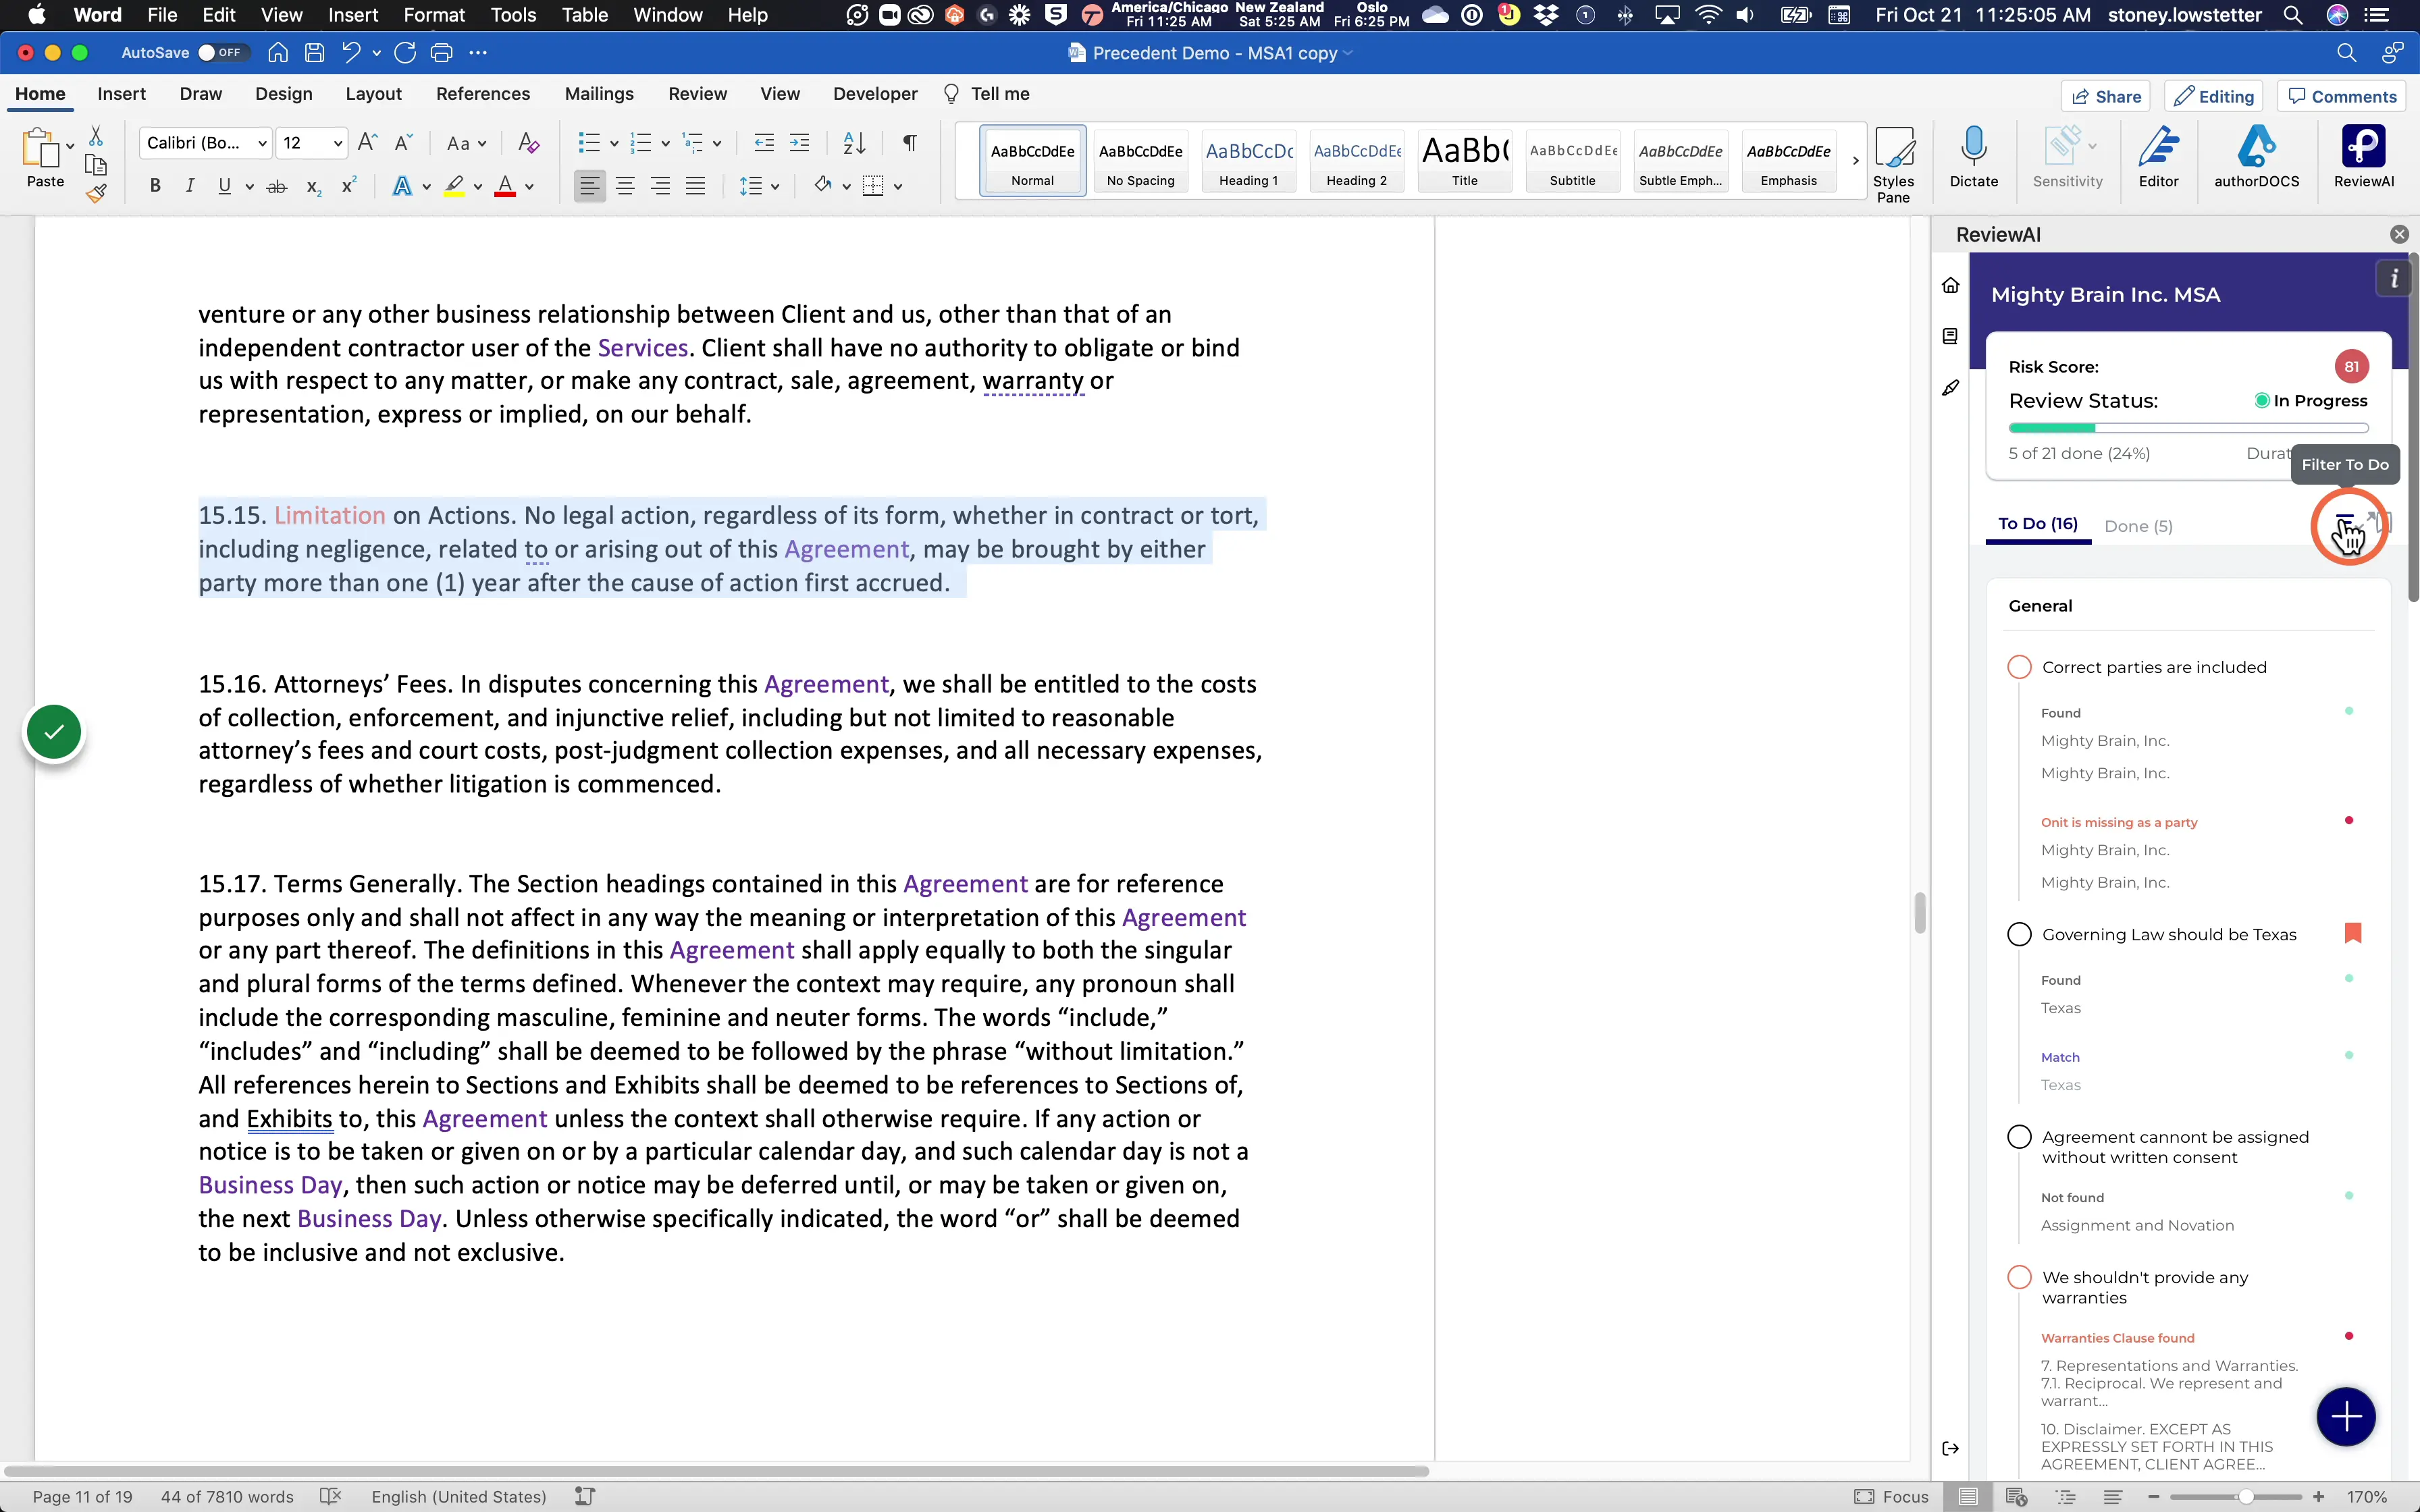Click the Sort A-Z icon

tap(854, 143)
